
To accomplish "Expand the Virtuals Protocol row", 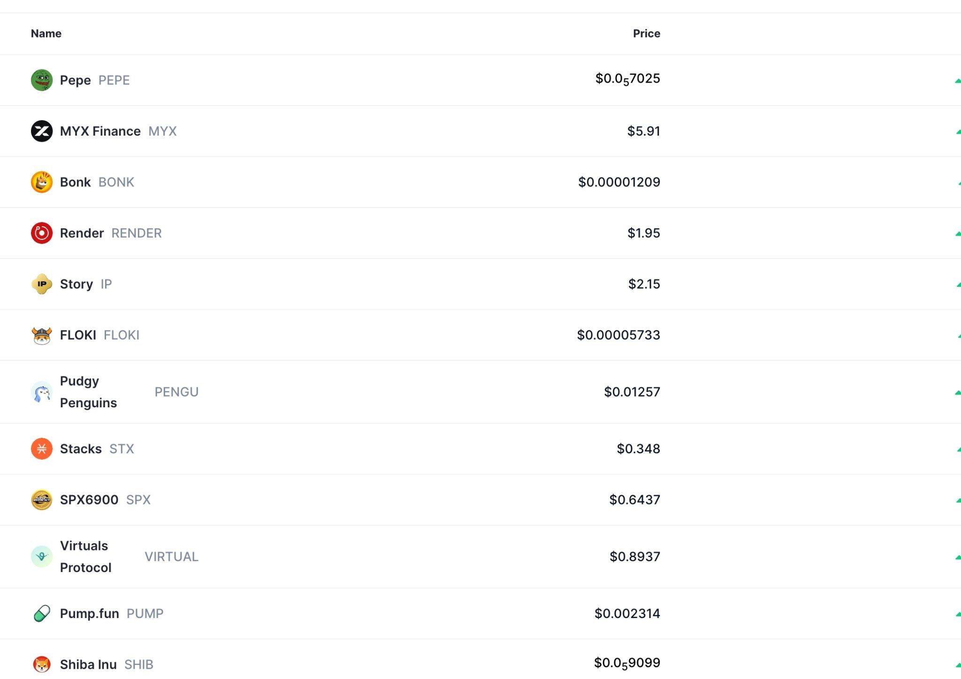I will pyautogui.click(x=957, y=557).
